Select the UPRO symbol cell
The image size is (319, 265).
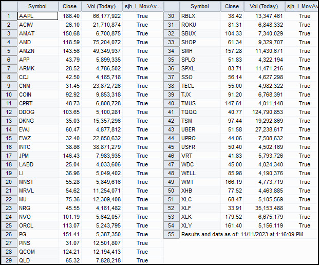click(200, 138)
